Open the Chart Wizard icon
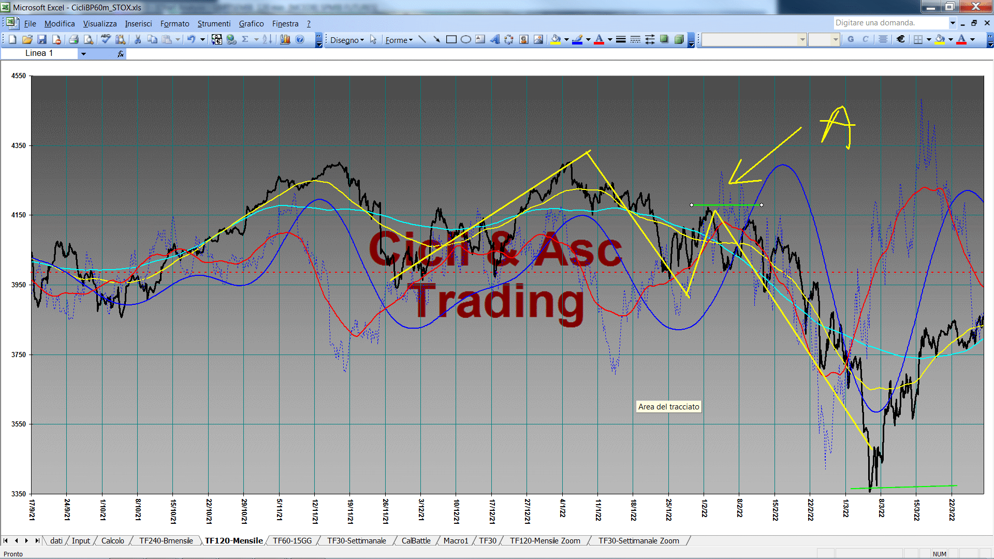 [x=285, y=39]
